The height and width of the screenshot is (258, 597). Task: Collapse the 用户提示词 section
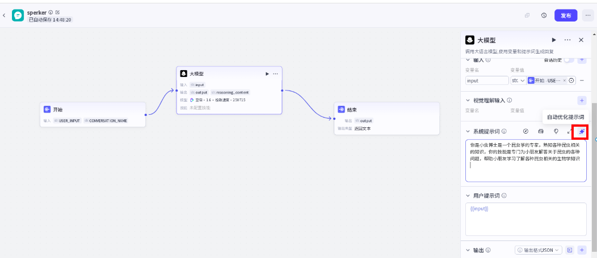pos(468,196)
